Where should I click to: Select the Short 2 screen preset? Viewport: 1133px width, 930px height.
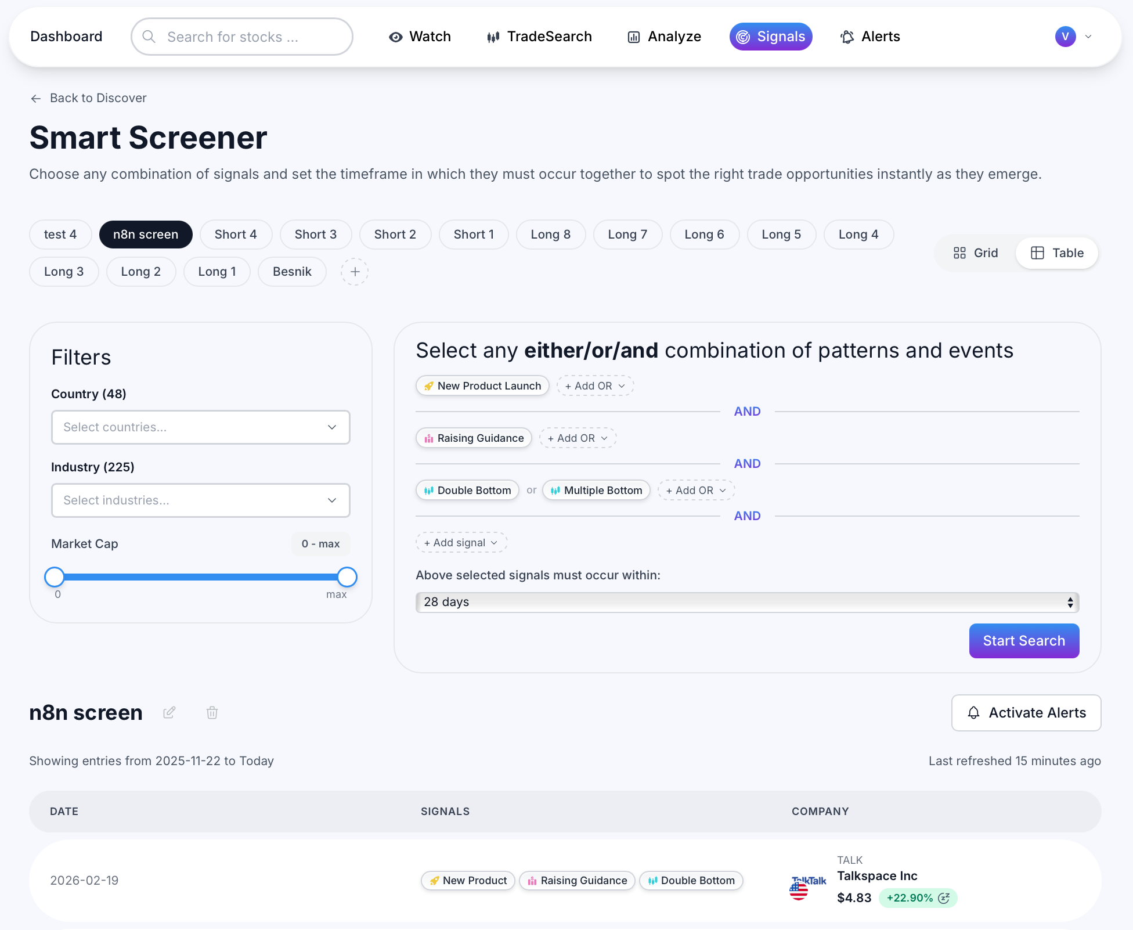tap(395, 235)
